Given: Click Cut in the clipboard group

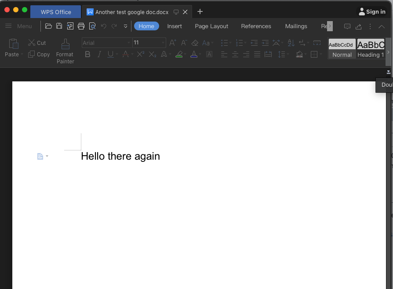Looking at the screenshot, I should [x=37, y=43].
